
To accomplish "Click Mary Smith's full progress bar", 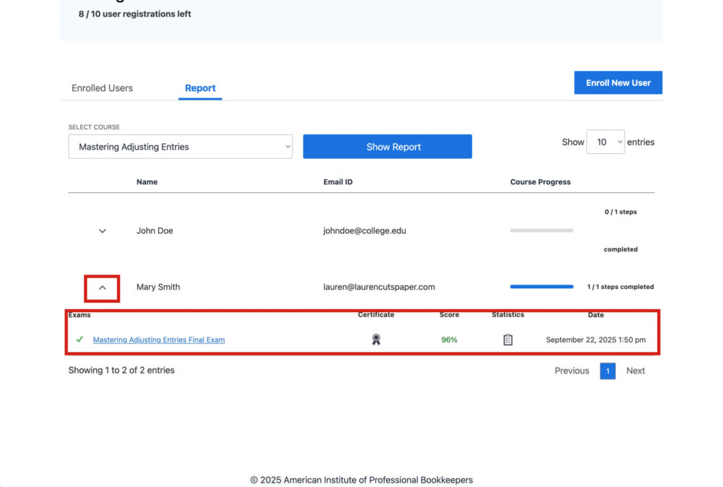I will 542,287.
